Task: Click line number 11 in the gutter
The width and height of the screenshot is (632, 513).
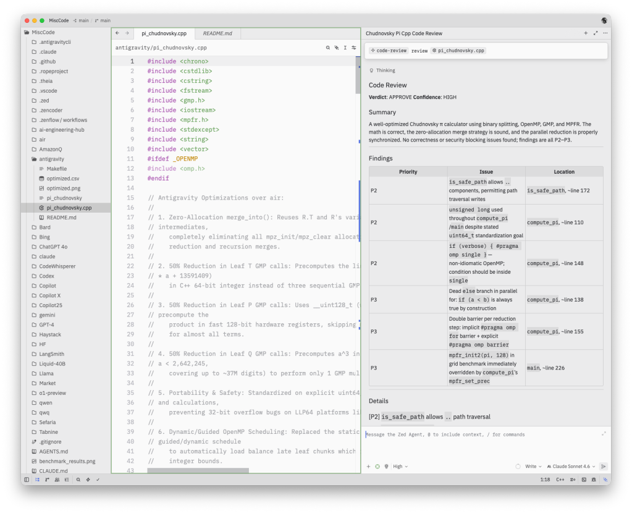Action: (x=130, y=159)
